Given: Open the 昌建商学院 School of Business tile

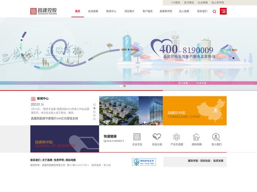Looking at the screenshot, I should point(65,139).
